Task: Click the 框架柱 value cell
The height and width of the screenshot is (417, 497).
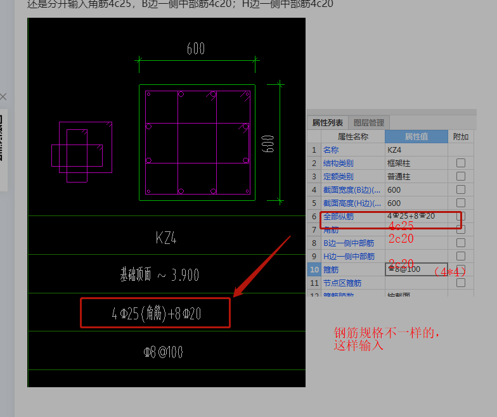Action: click(x=416, y=164)
